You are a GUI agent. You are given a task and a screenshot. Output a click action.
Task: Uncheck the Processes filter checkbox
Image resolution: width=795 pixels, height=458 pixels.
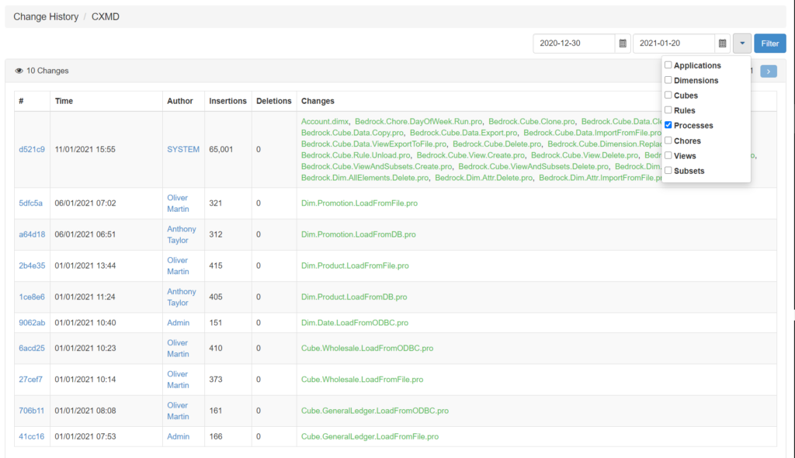(668, 125)
